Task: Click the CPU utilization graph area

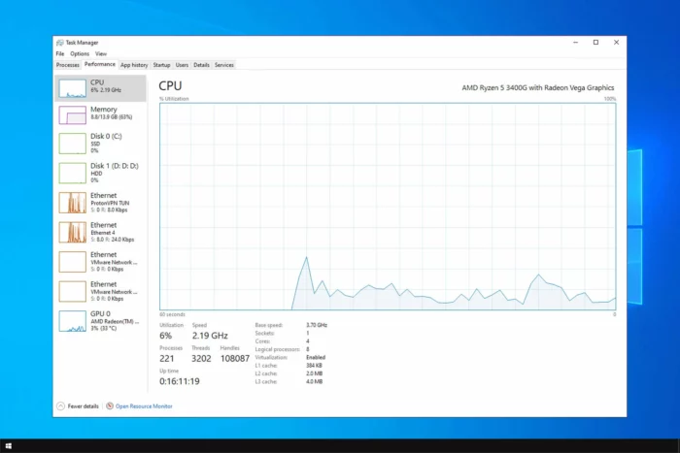Action: [x=388, y=207]
